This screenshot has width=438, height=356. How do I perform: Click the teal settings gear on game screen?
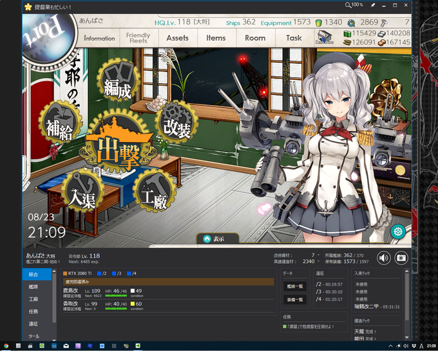point(398,232)
